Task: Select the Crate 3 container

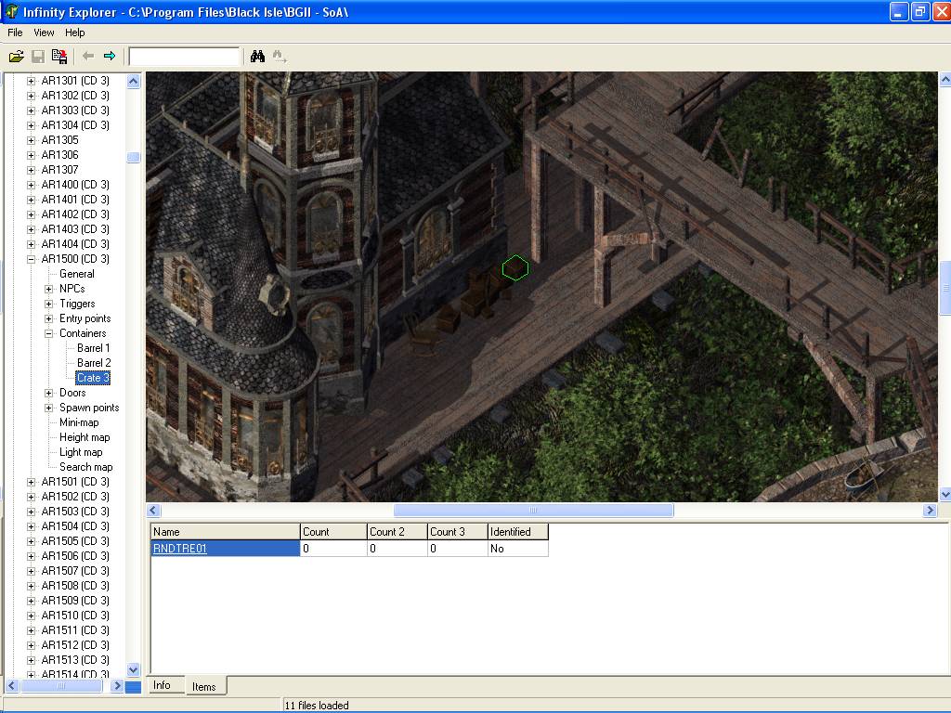Action: [x=93, y=378]
